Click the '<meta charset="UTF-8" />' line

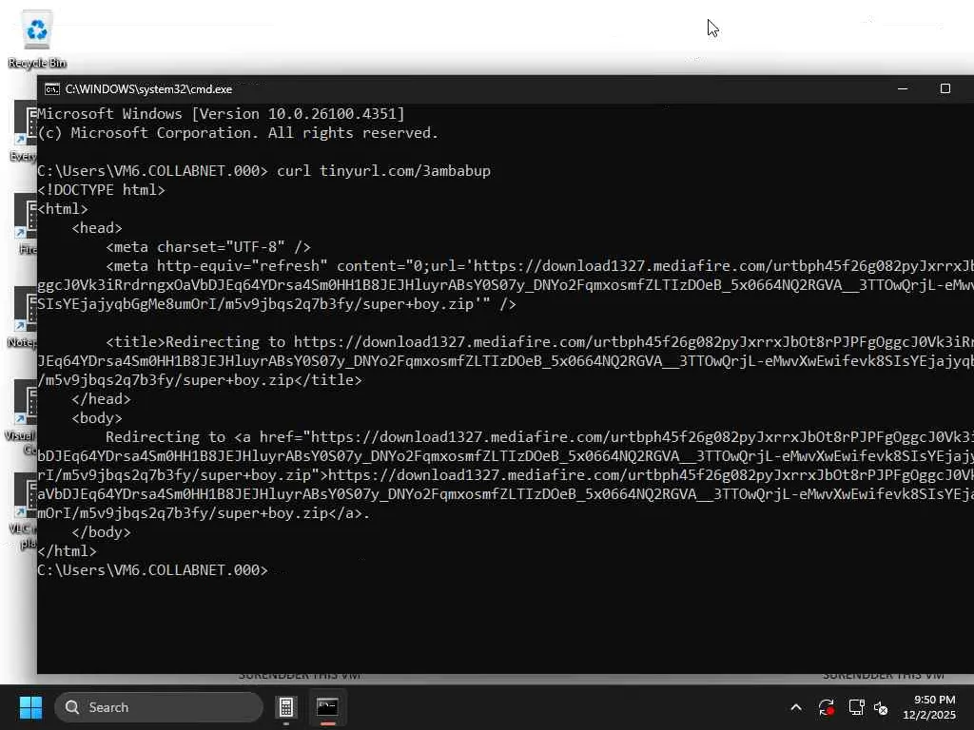point(208,247)
